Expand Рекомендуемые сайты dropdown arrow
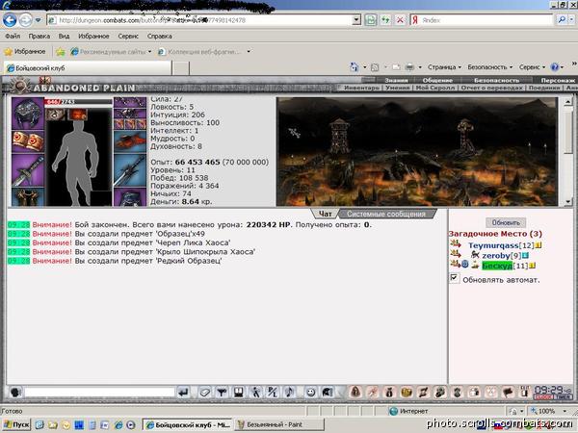 pos(149,52)
